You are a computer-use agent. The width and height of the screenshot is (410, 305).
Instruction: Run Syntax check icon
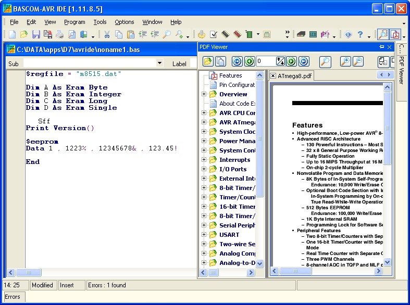[x=214, y=34]
